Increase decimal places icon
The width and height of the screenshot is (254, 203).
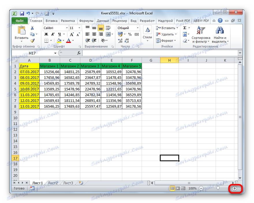coord(120,41)
